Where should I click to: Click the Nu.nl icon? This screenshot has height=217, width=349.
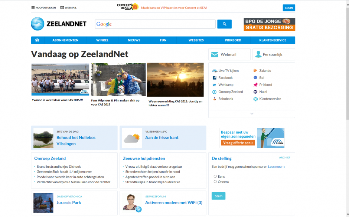click(255, 92)
